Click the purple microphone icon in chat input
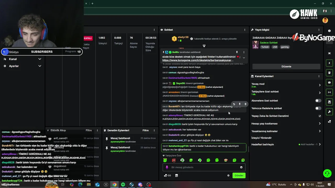Viewport: 335px width, 188px height. tap(167, 167)
